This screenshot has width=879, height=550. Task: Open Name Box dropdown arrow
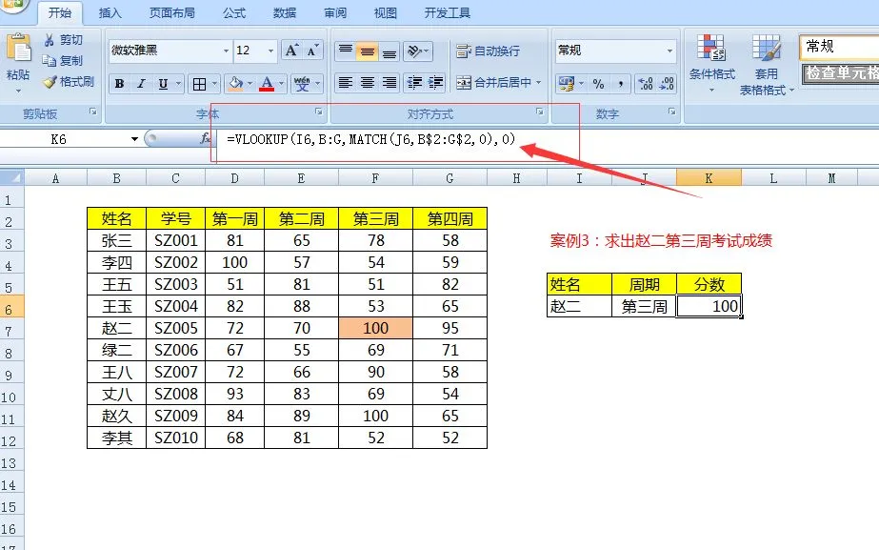[x=134, y=139]
